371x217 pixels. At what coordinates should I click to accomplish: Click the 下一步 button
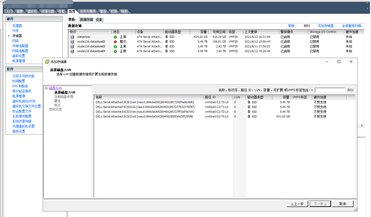coord(320,204)
